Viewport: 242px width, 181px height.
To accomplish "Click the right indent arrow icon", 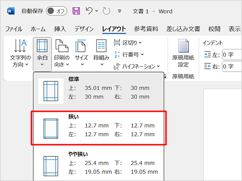I will pyautogui.click(x=207, y=66).
